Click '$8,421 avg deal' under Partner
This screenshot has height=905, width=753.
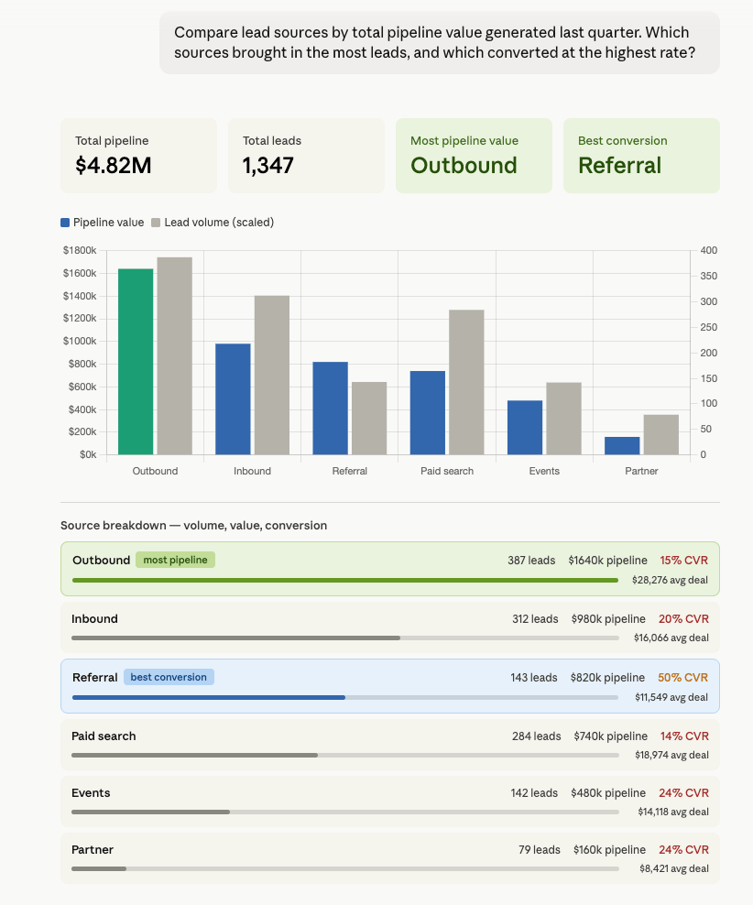[x=674, y=868]
